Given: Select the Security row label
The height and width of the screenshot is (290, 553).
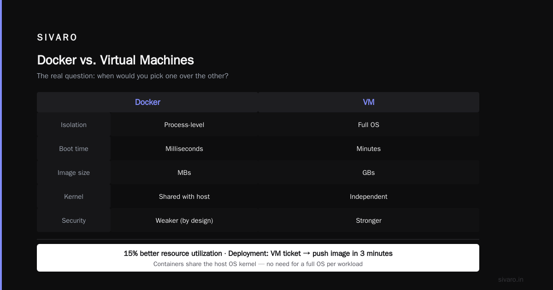Looking at the screenshot, I should (x=74, y=220).
